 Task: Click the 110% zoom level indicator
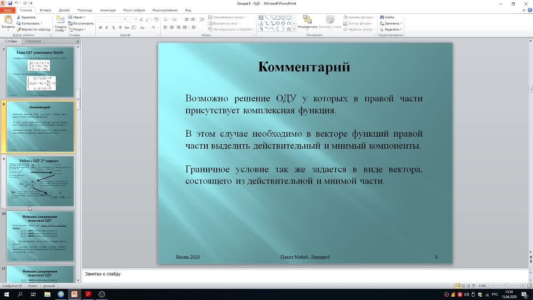[482, 286]
